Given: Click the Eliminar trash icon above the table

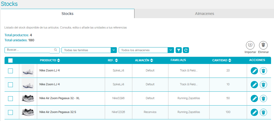Looking at the screenshot, I should 263,45.
